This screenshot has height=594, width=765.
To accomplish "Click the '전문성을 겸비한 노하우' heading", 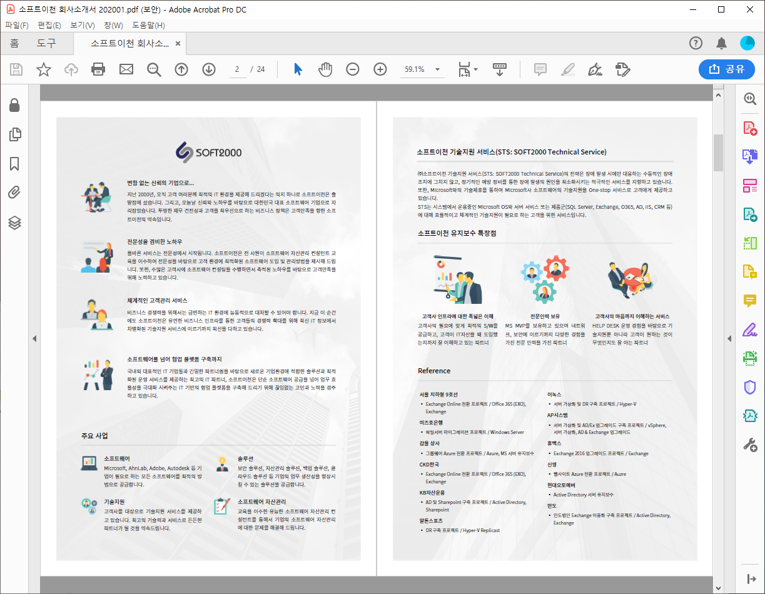I will tap(155, 241).
